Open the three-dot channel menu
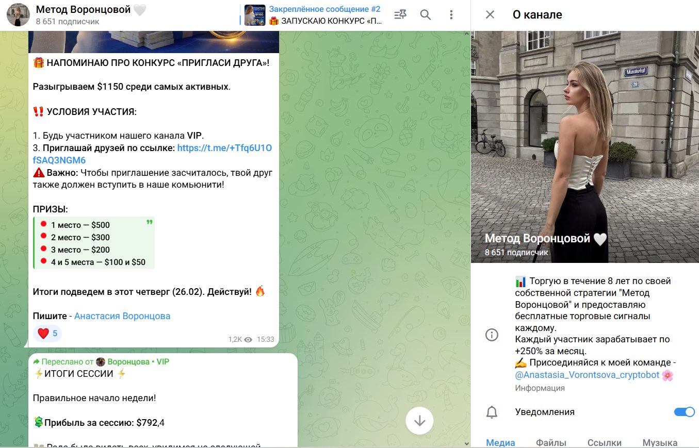The image size is (699, 448). click(451, 15)
